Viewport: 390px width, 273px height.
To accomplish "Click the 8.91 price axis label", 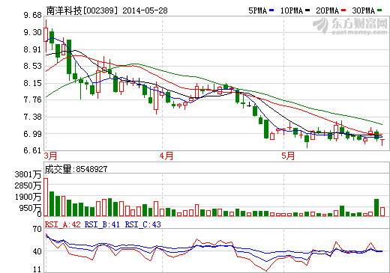I will [x=32, y=49].
